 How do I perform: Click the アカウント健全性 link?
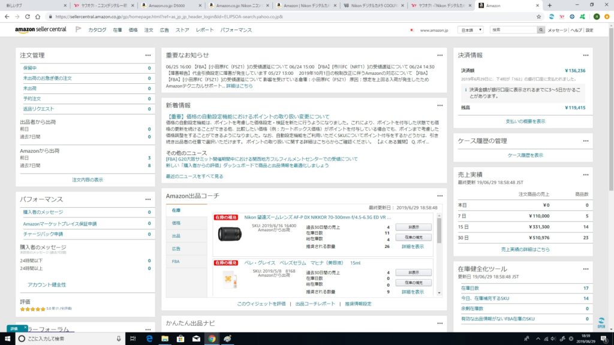pos(47,285)
